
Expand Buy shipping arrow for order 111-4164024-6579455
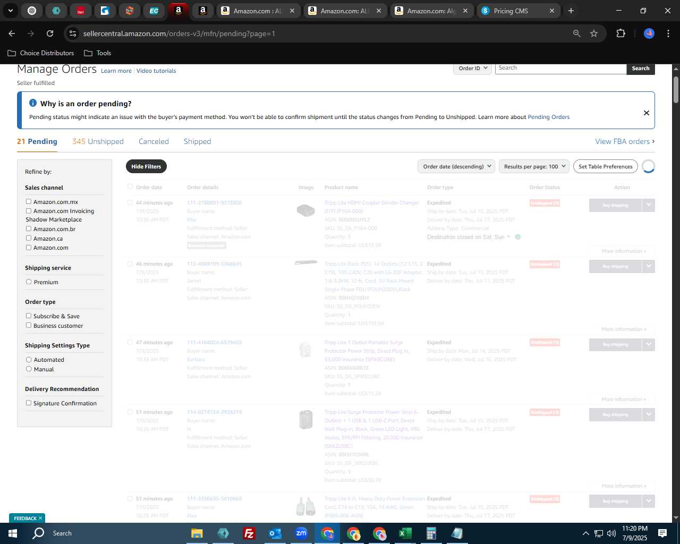click(649, 344)
